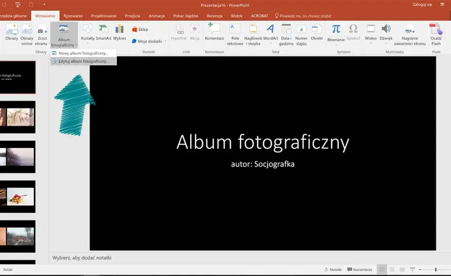The height and width of the screenshot is (276, 451).
Task: Open Obrazy online picture search
Action: (27, 34)
